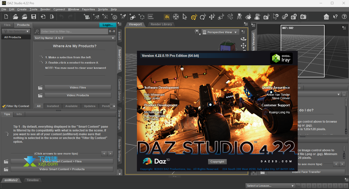Click the Copyright button on splash
Viewport: 349px width, 189px height.
(217, 162)
